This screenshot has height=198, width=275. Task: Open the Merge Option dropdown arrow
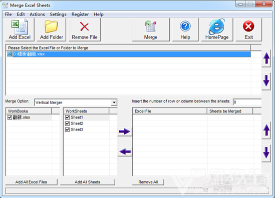tap(114, 102)
